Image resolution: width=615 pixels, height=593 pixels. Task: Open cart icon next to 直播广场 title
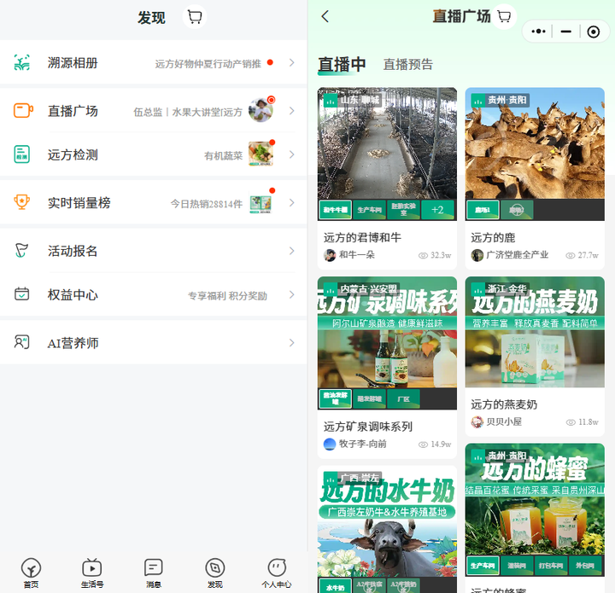[504, 16]
